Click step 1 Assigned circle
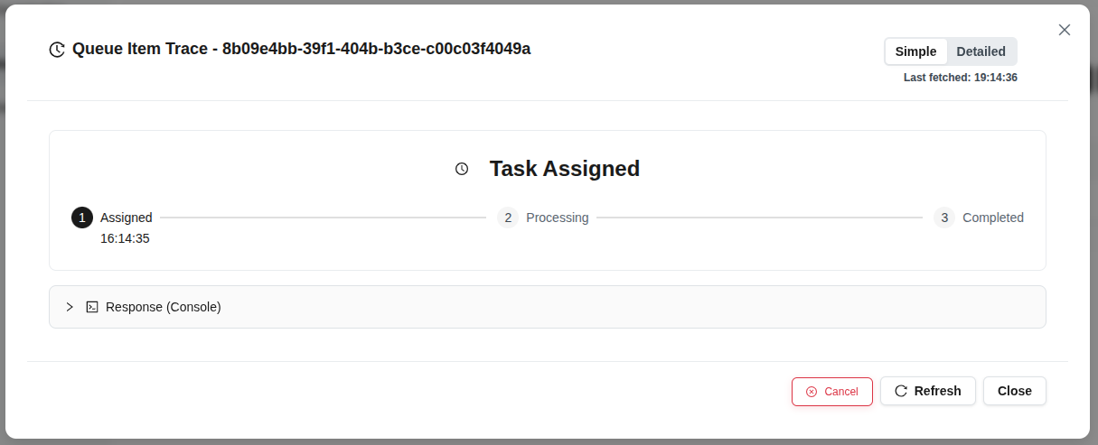Viewport: 1098px width, 445px height. pos(82,218)
